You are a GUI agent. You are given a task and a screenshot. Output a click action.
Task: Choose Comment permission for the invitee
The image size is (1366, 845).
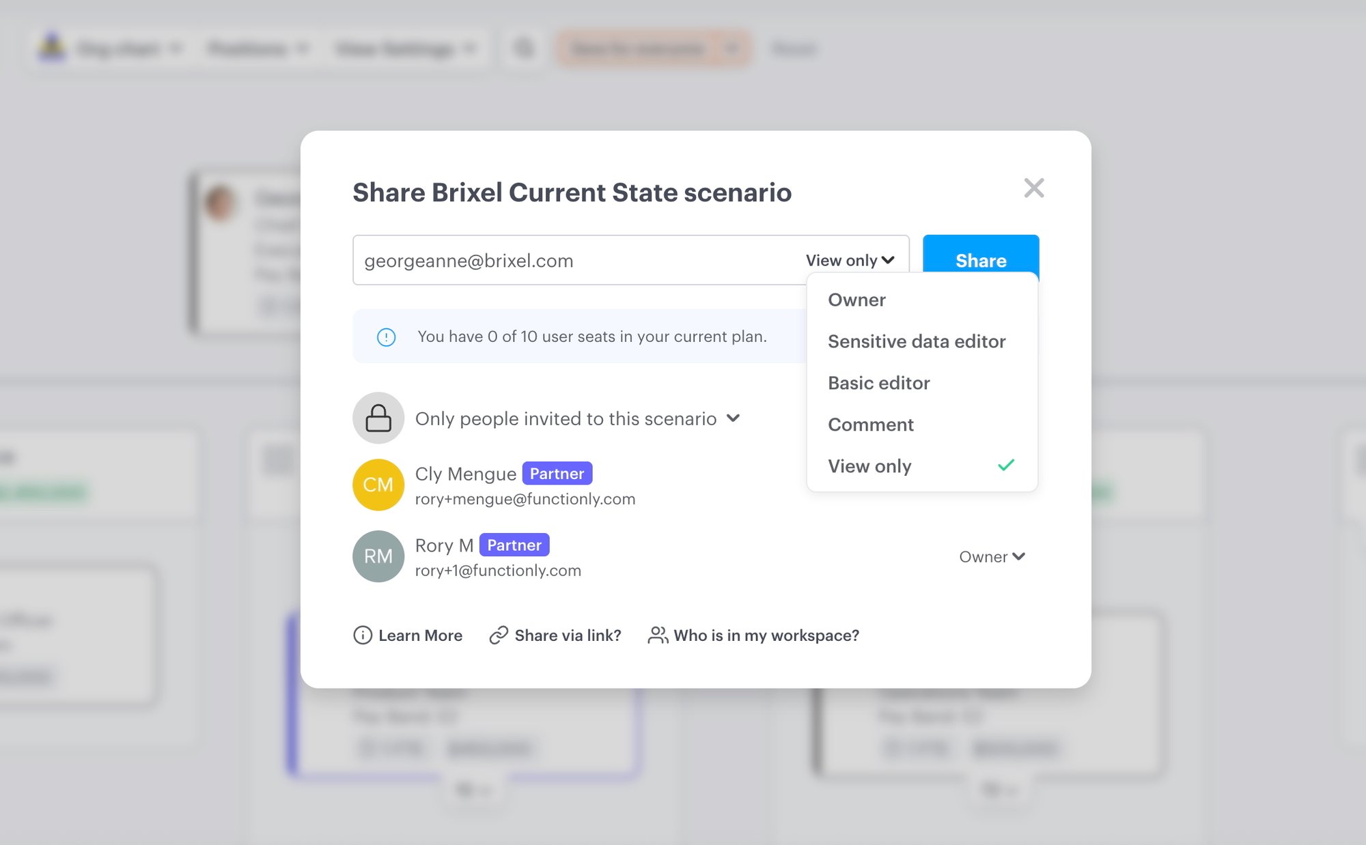point(870,424)
